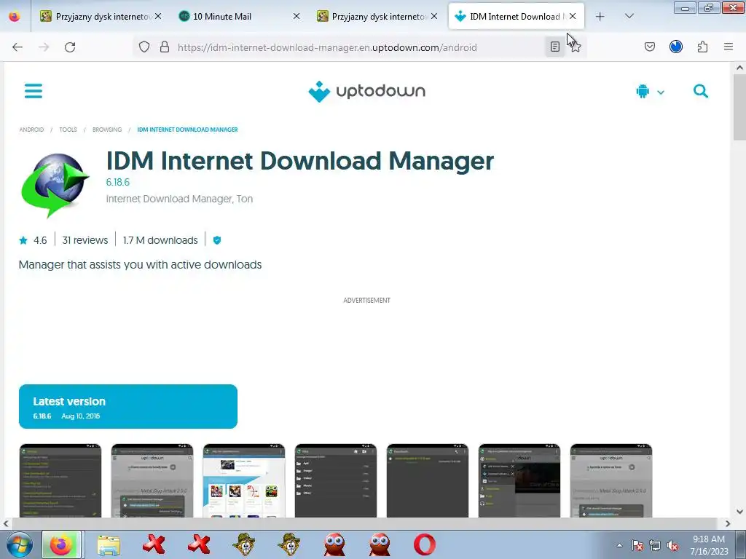This screenshot has height=559, width=746.
Task: Go to the BROWSING breadcrumb
Action: 107,130
